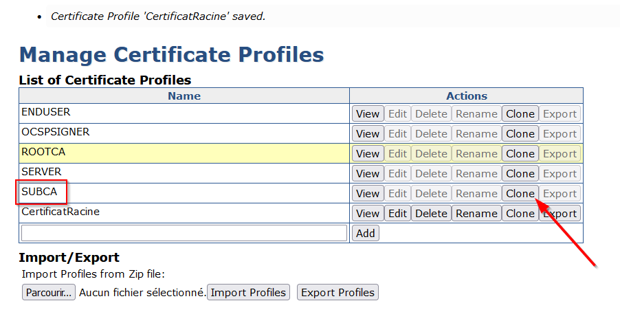Clone the SERVER profile

520,174
